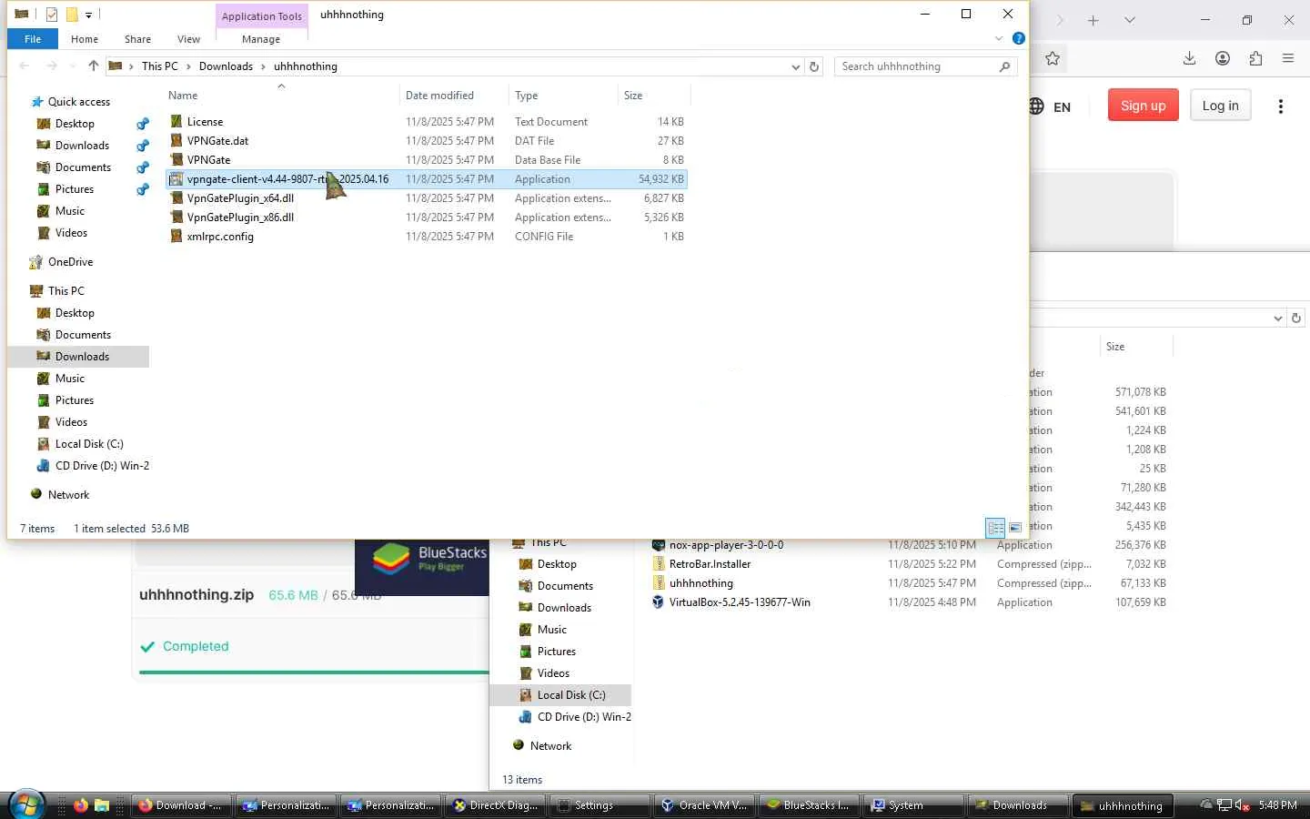The height and width of the screenshot is (819, 1310).
Task: Open the three-dot menu beside Log in
Action: click(x=1281, y=106)
